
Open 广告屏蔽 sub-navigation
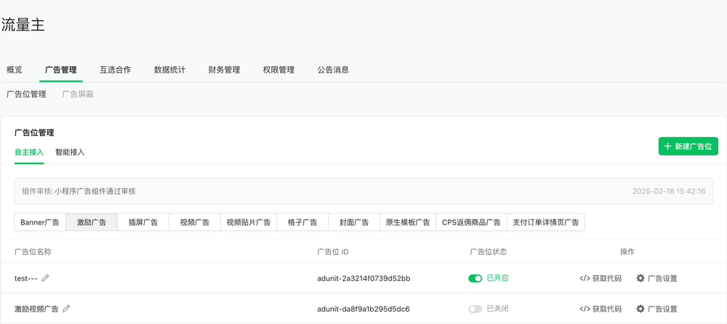click(x=78, y=94)
